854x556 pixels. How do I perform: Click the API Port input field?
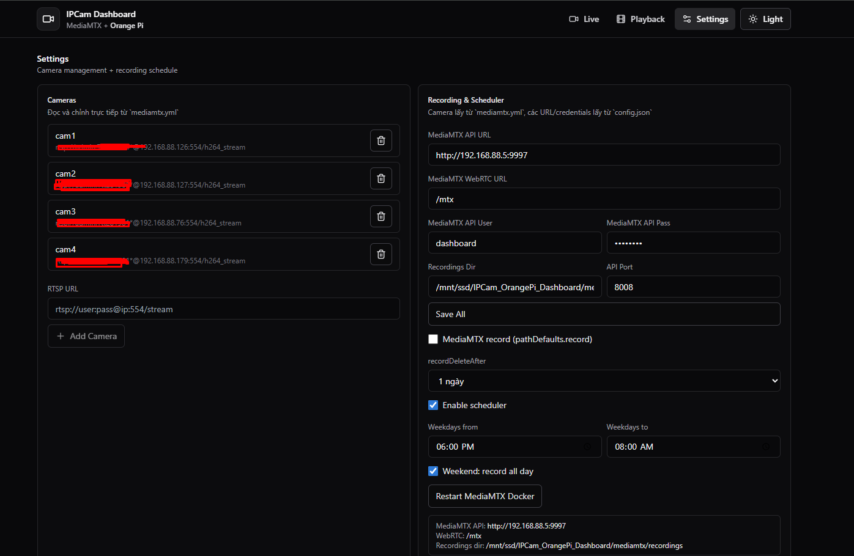[x=694, y=287]
